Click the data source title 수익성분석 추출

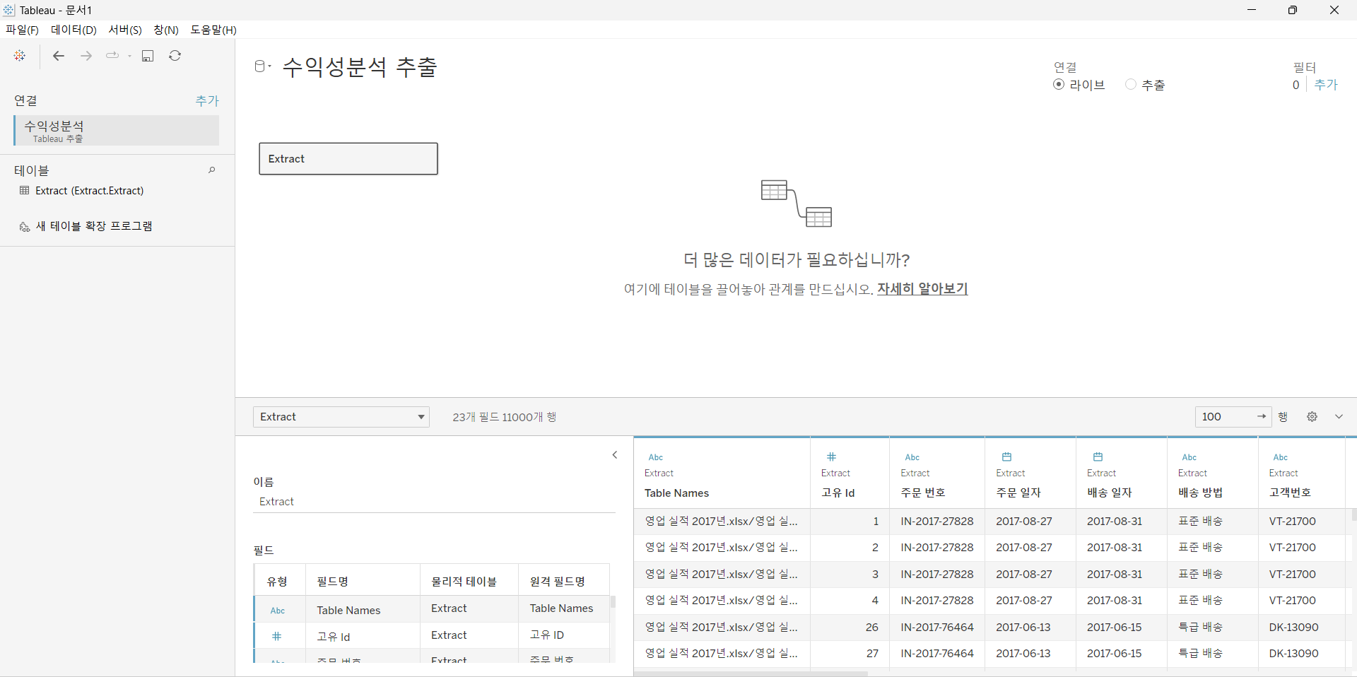point(360,67)
